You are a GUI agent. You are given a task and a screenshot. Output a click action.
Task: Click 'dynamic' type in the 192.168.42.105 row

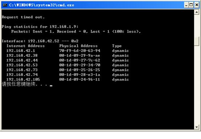click(x=120, y=80)
